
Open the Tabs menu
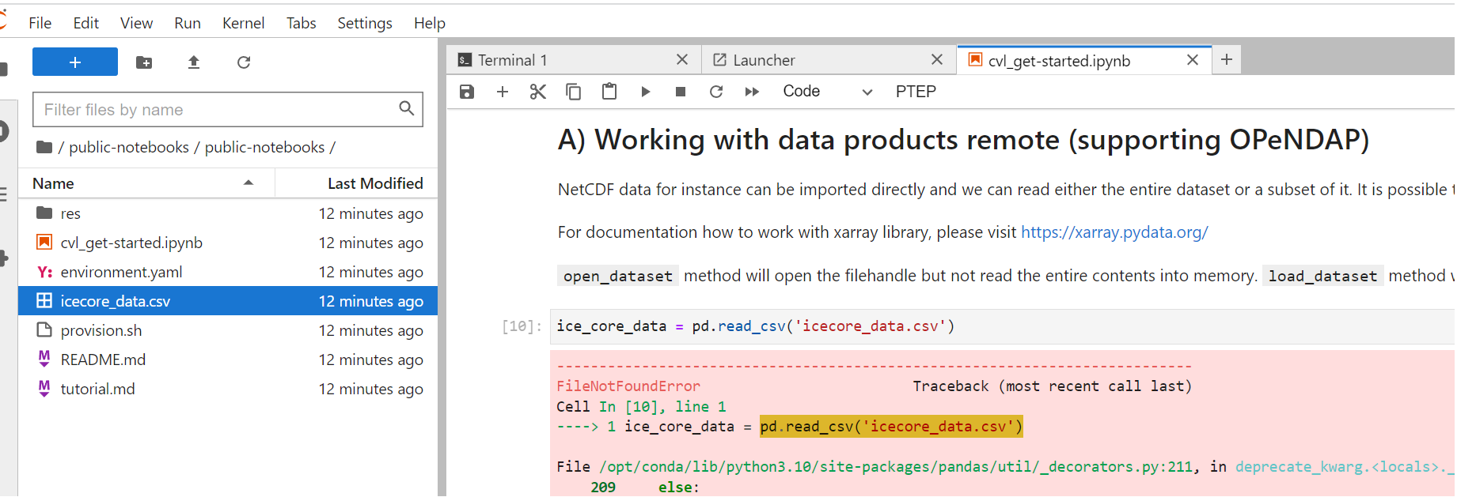coord(302,23)
